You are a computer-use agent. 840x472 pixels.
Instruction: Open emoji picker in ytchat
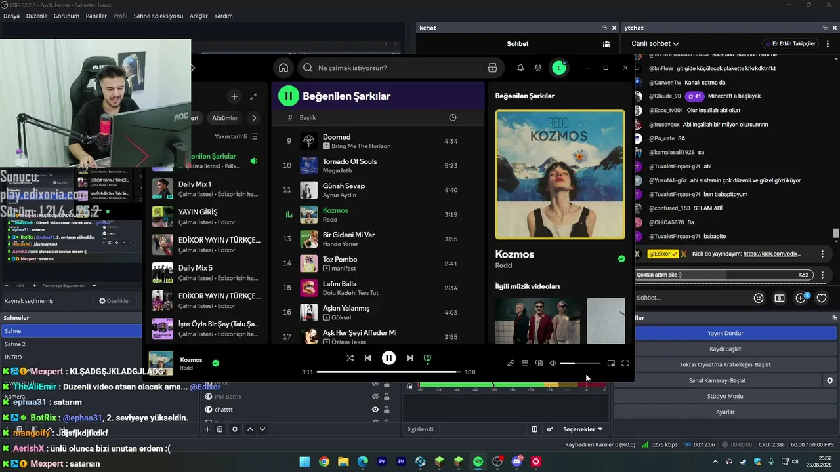[x=759, y=298]
